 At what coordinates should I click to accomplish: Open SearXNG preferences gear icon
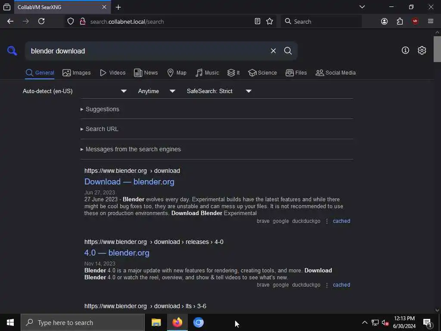[x=422, y=50]
